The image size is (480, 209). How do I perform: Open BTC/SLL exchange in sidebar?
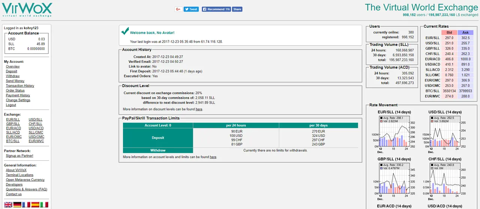13,141
